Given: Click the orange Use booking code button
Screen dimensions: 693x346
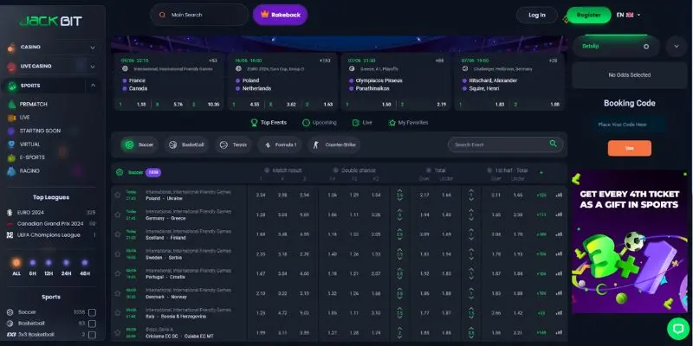Looking at the screenshot, I should [x=630, y=148].
